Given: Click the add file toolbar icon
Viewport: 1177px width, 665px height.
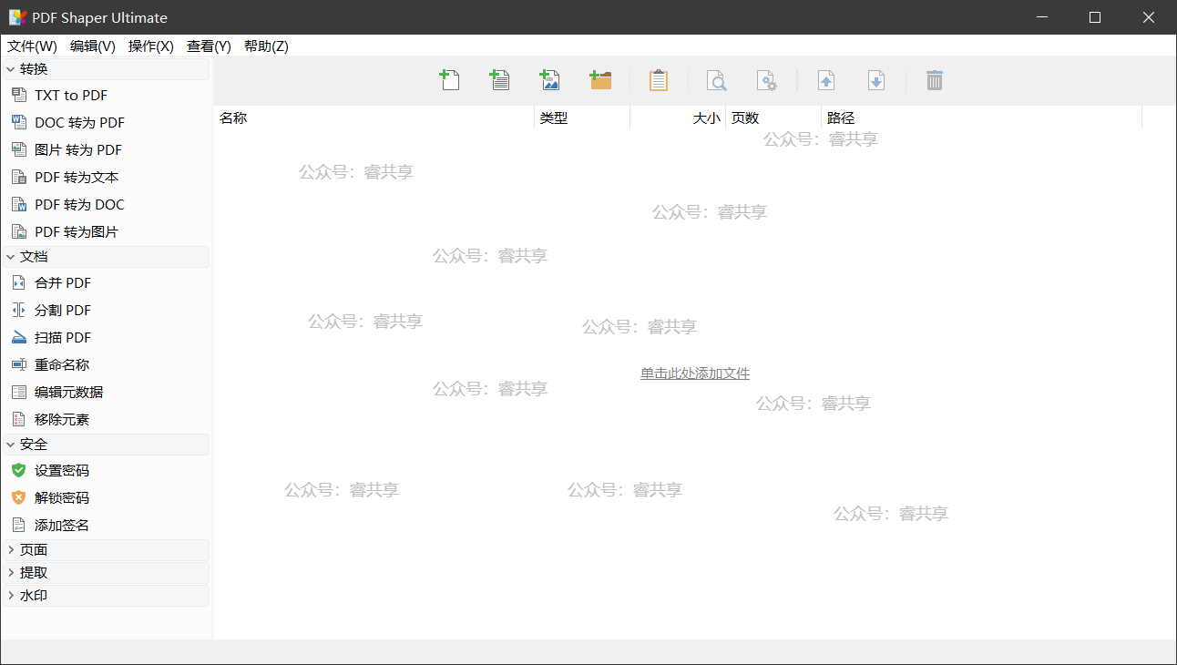Looking at the screenshot, I should click(449, 80).
